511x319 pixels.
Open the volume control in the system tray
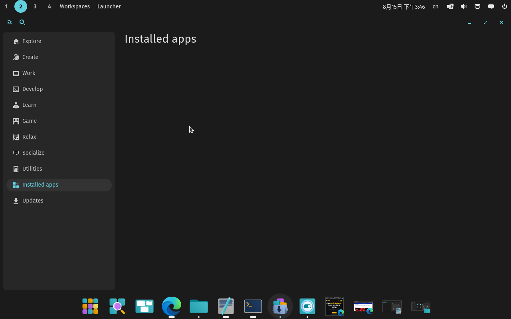(x=463, y=6)
